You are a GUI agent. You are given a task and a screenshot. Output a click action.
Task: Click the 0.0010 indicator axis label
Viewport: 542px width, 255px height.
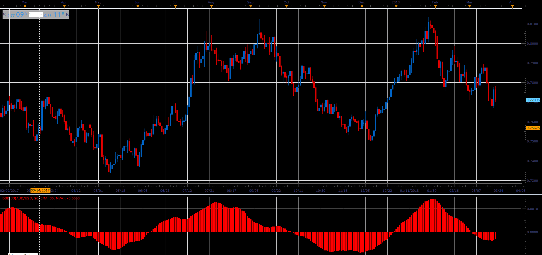click(x=532, y=209)
